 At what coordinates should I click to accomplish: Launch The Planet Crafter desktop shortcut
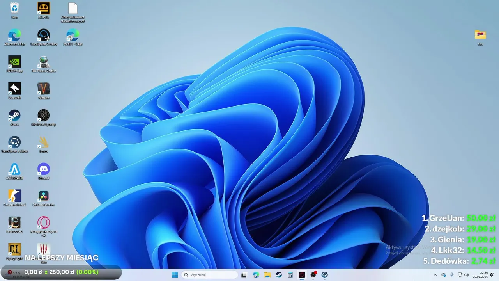pyautogui.click(x=44, y=64)
